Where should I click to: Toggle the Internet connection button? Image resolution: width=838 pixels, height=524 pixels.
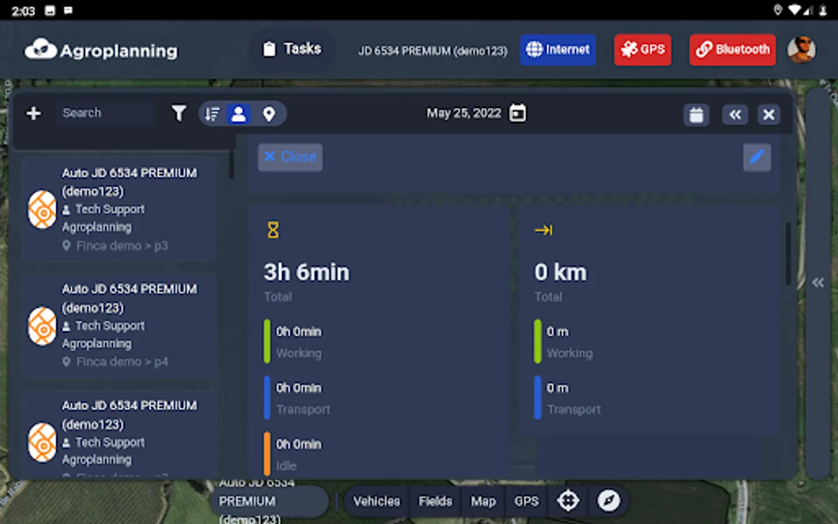(x=558, y=49)
